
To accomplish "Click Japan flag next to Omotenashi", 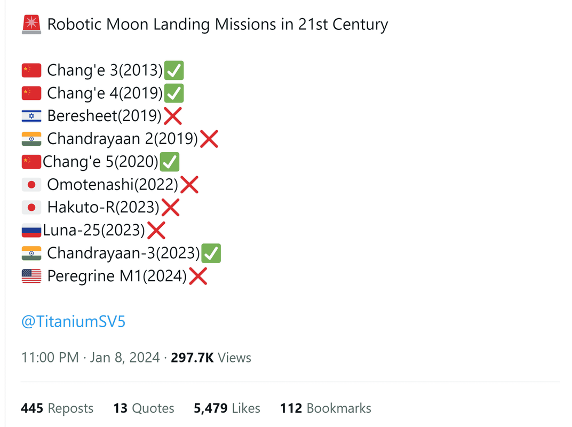I will 31,185.
